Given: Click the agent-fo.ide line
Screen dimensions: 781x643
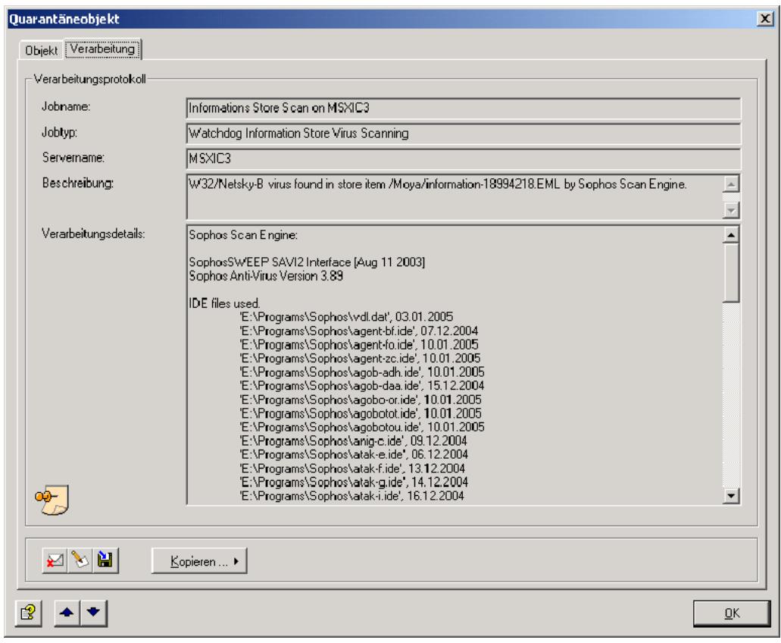Looking at the screenshot, I should (x=358, y=344).
